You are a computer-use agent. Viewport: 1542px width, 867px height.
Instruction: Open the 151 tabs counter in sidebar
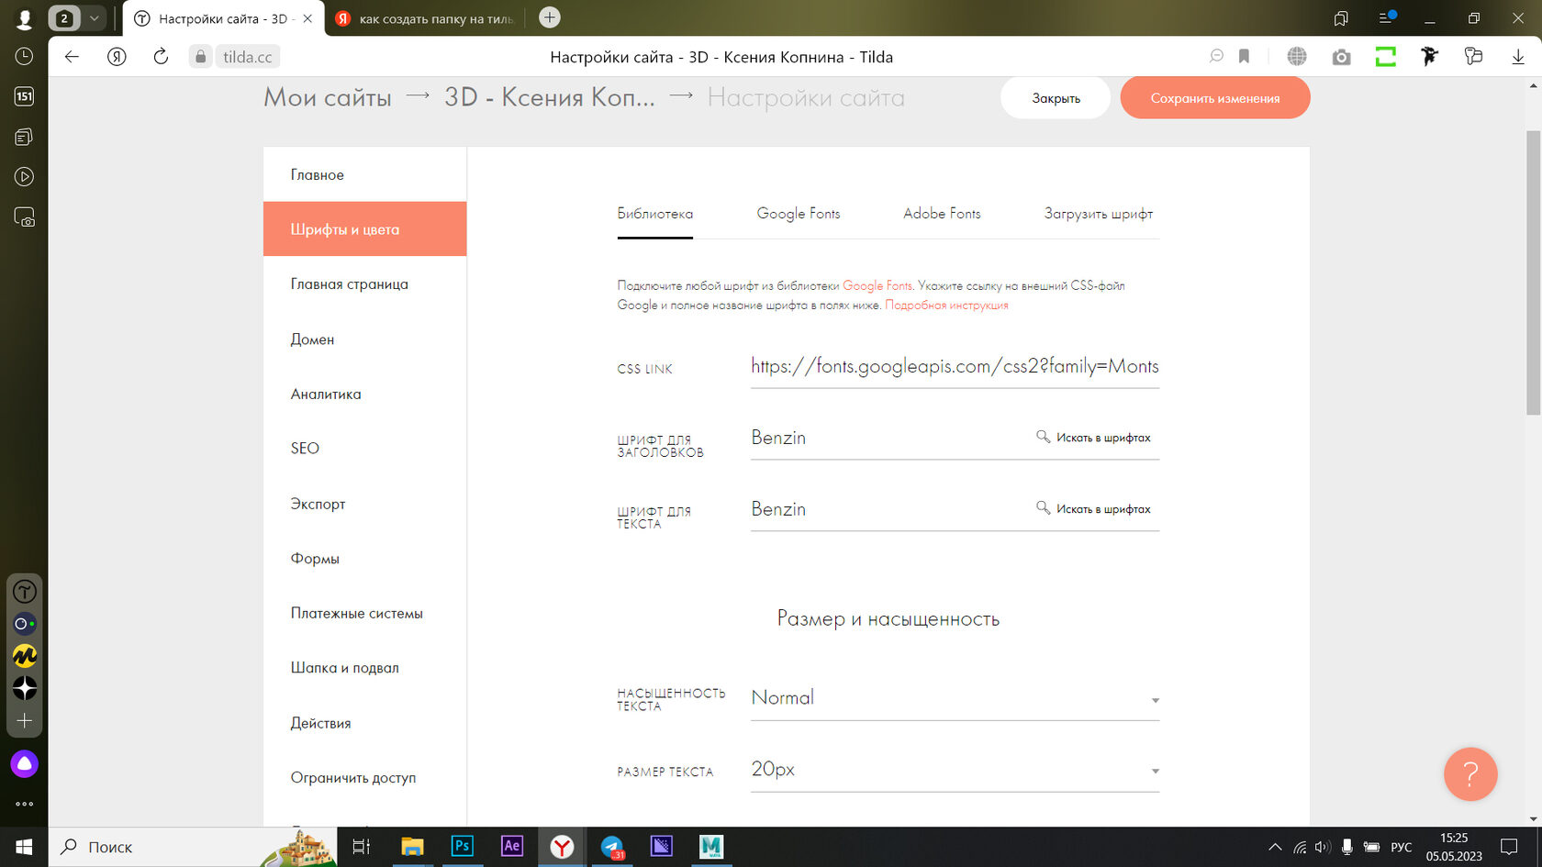tap(24, 96)
